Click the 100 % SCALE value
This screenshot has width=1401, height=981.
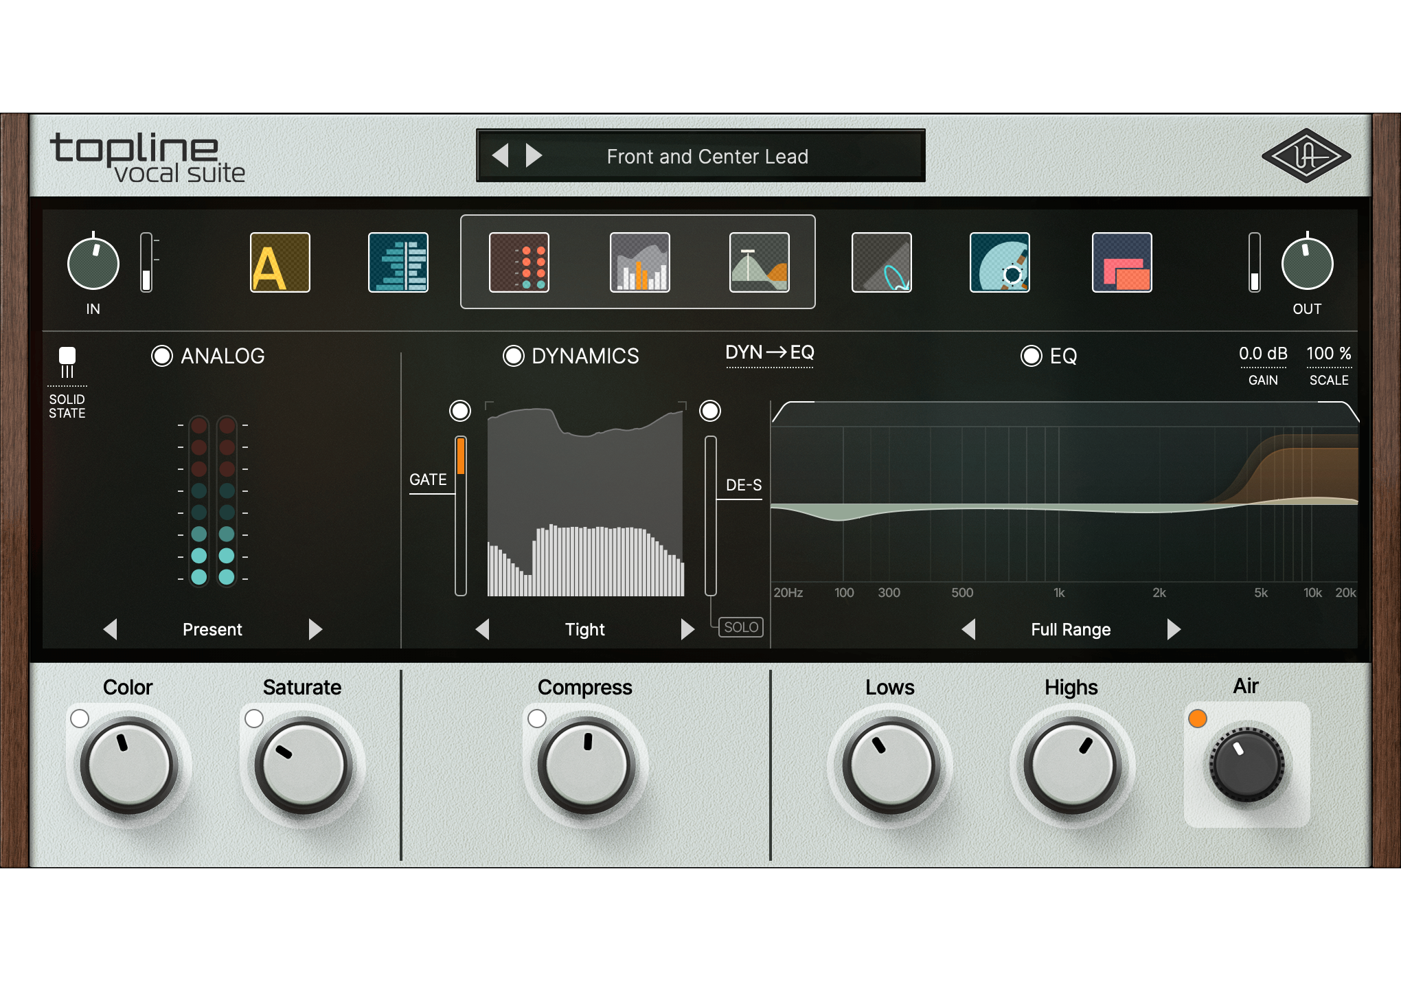click(x=1329, y=354)
